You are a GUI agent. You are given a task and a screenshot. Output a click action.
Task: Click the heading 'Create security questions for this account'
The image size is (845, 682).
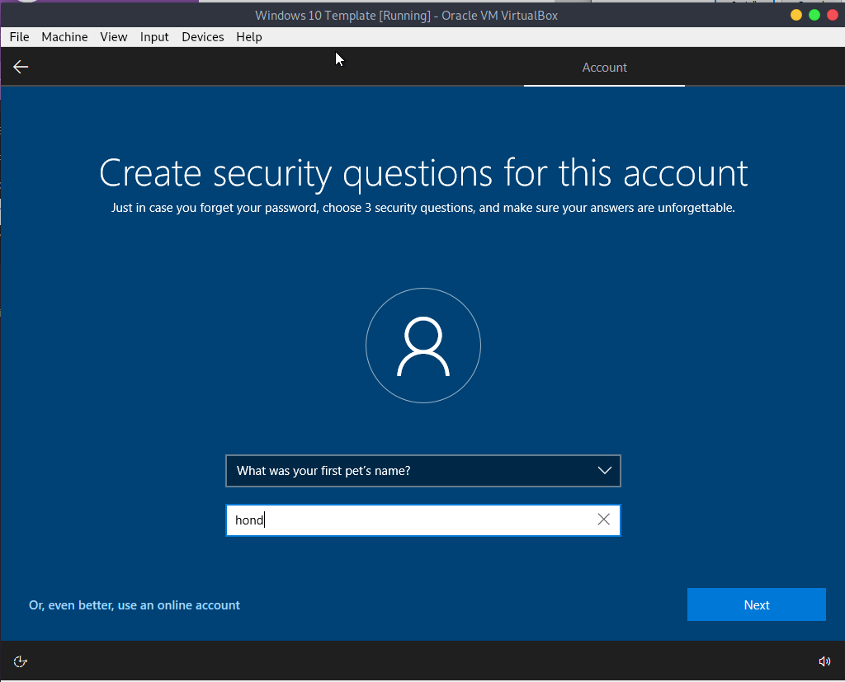coord(423,173)
